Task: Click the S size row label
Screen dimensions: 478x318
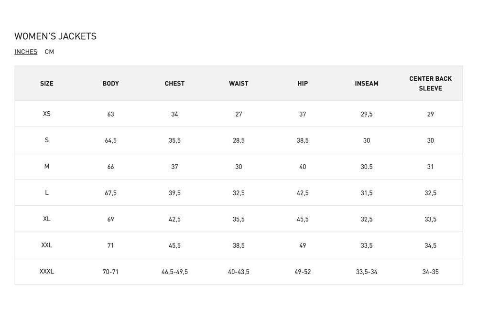Action: click(x=47, y=140)
